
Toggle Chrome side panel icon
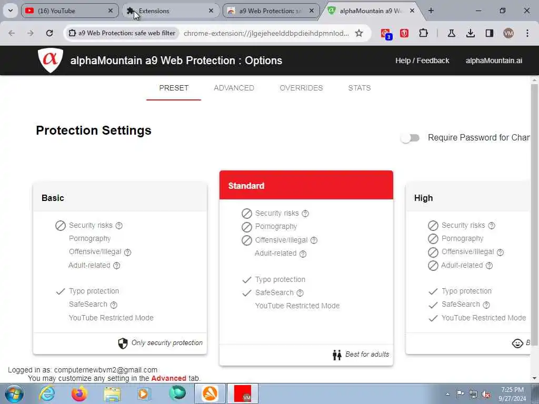(490, 33)
